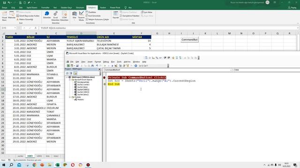Viewport: 300px width, 168px height.
Task: Open the Visual Basic editor from ribbon
Action: click(4, 16)
